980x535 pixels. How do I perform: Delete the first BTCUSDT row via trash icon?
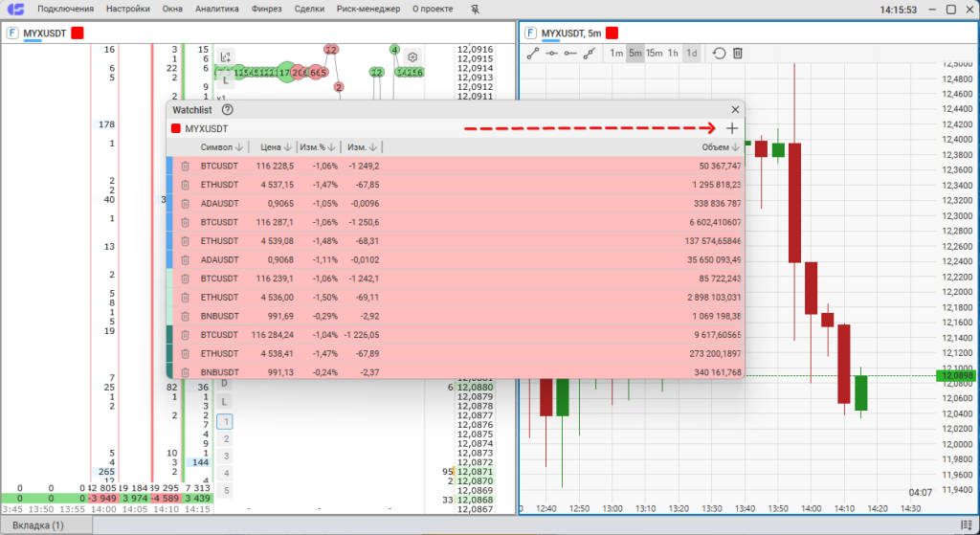click(x=186, y=166)
